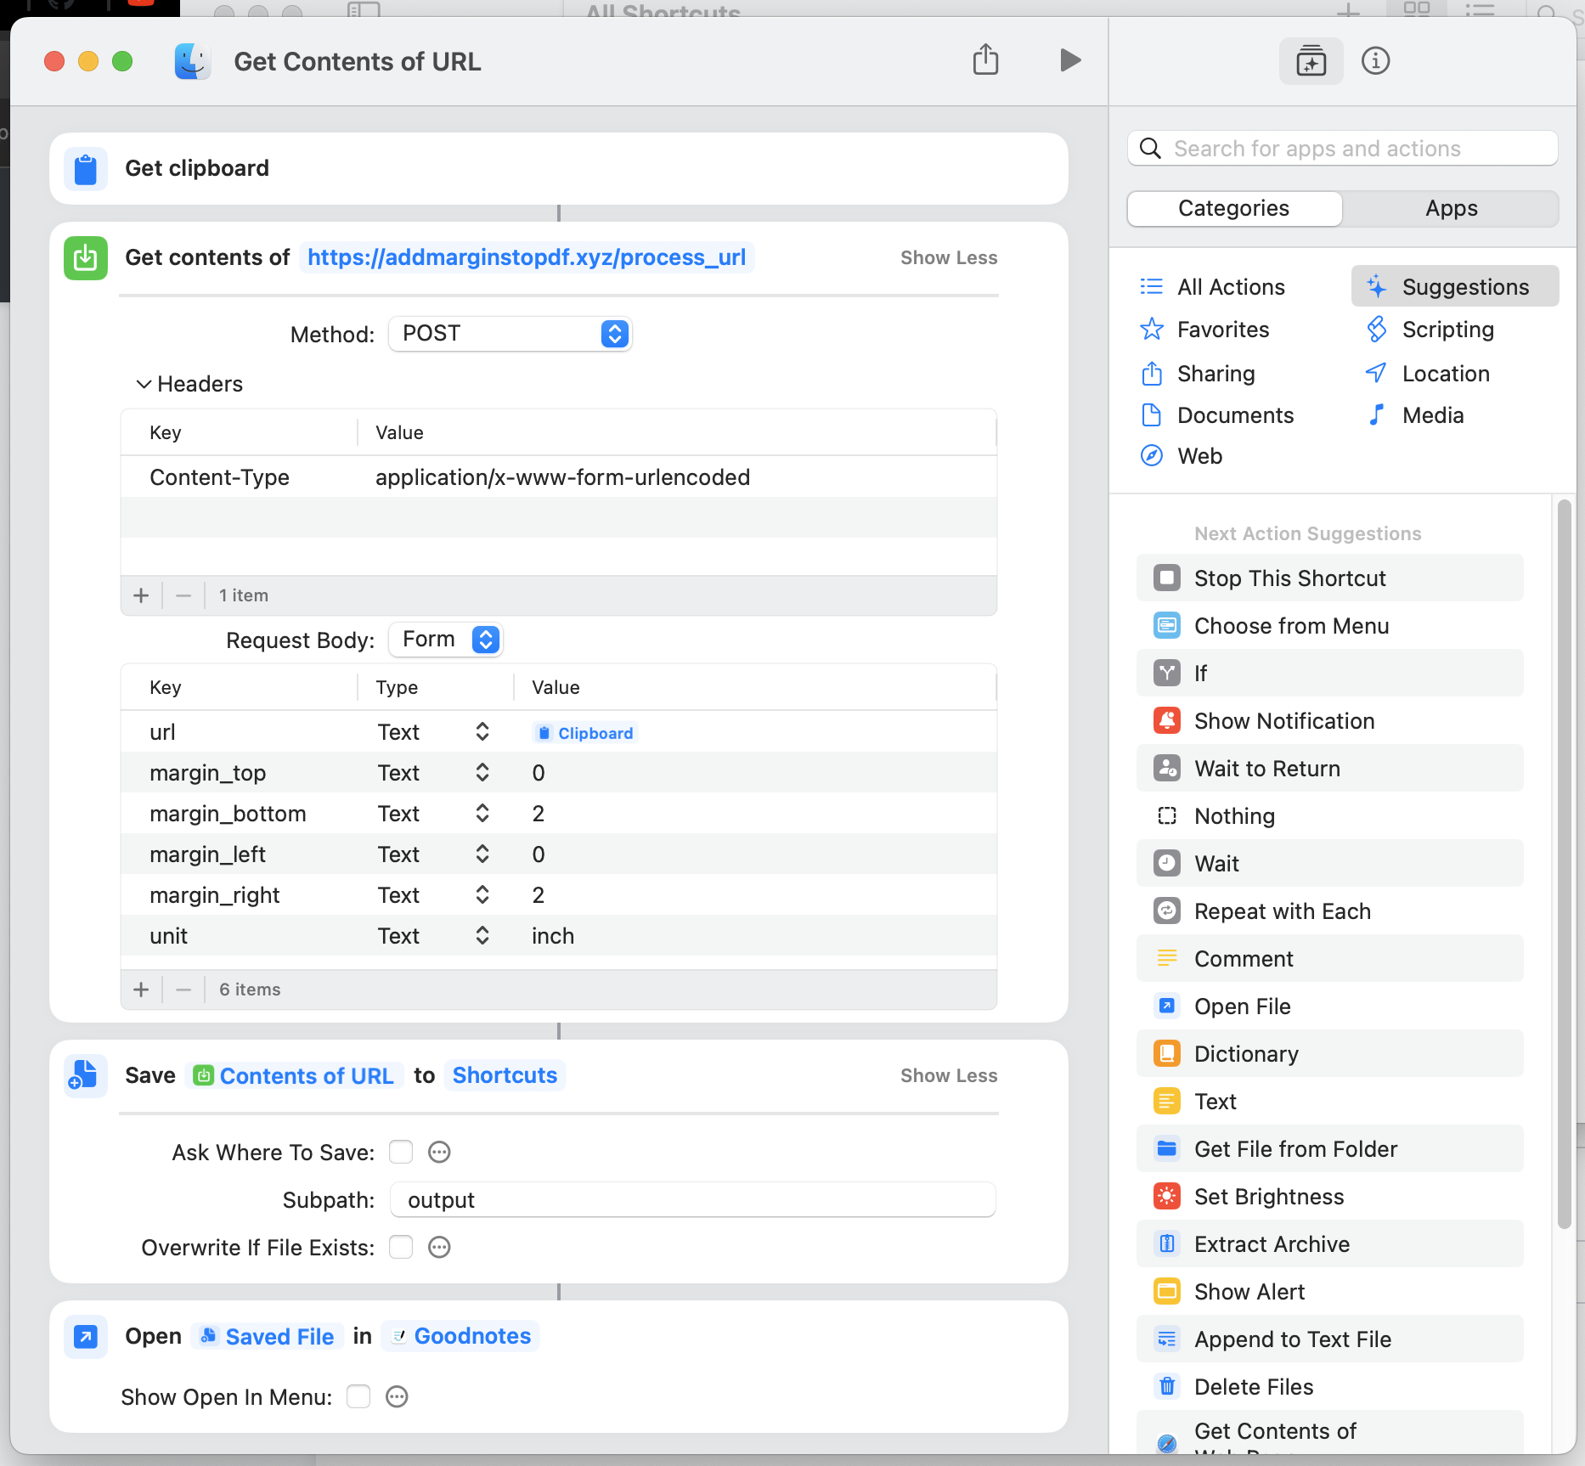The width and height of the screenshot is (1585, 1466).
Task: Click the green Get contents of action icon
Action: 86,257
